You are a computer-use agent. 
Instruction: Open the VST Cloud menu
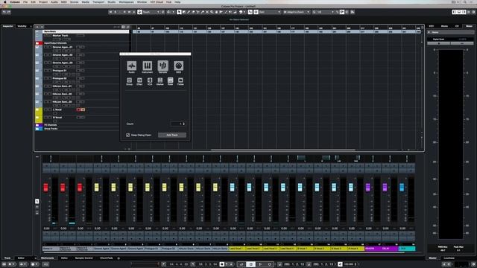[x=157, y=1]
